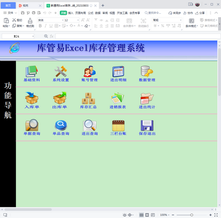Click the fill color bucket button
The image size is (221, 218).
tap(71, 26)
